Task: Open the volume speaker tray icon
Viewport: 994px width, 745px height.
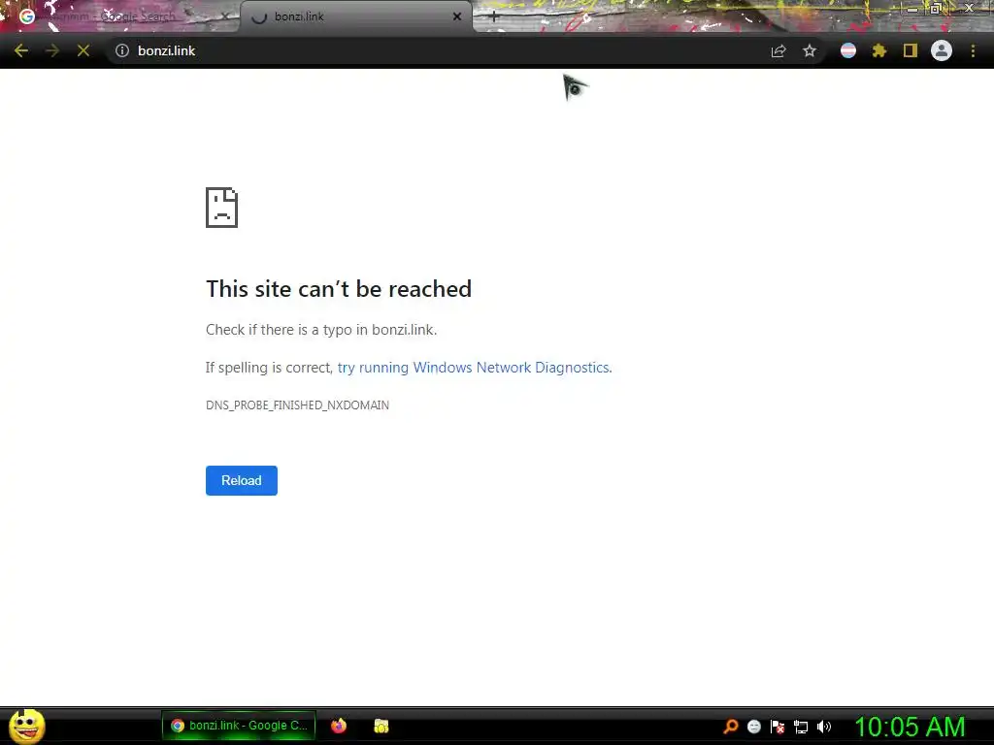Action: pyautogui.click(x=824, y=726)
